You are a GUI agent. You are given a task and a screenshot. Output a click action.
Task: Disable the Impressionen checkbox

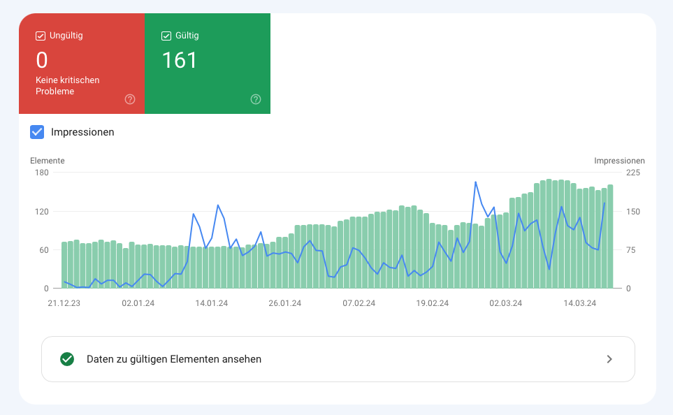tap(36, 132)
